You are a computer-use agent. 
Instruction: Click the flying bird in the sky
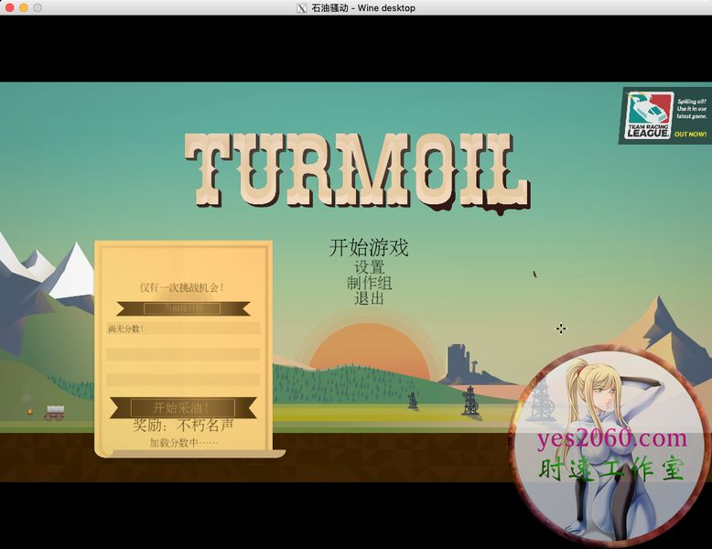point(534,274)
